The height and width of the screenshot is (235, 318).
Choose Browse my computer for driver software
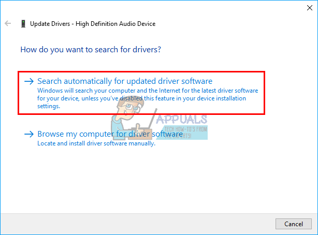110,134
